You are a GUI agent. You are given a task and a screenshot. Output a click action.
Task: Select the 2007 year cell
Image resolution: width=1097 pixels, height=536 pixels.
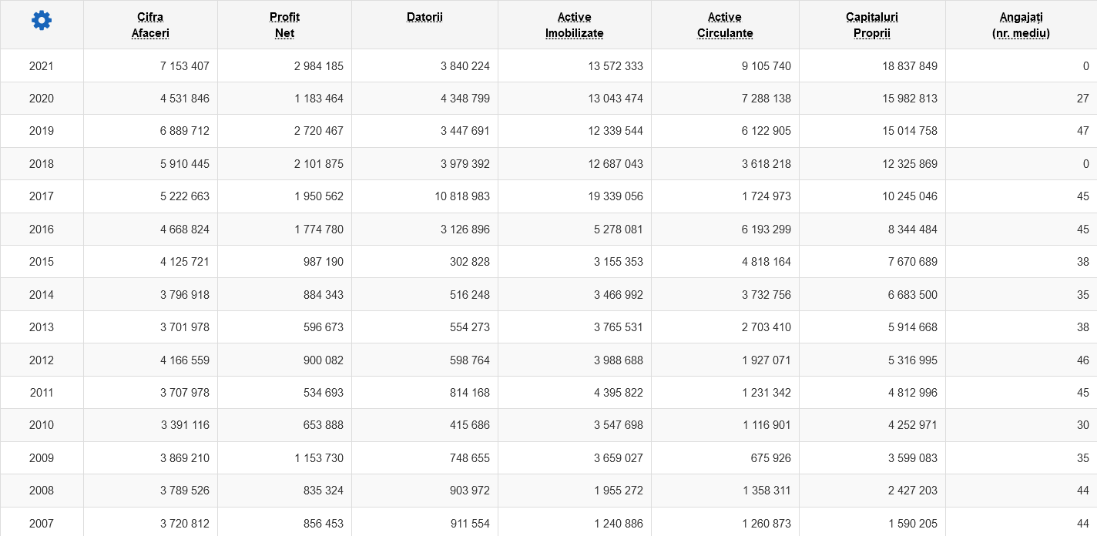[x=42, y=524]
